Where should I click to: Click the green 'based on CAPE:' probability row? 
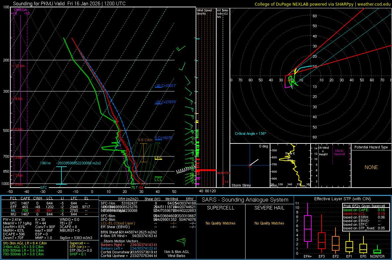pyautogui.click(x=364, y=210)
